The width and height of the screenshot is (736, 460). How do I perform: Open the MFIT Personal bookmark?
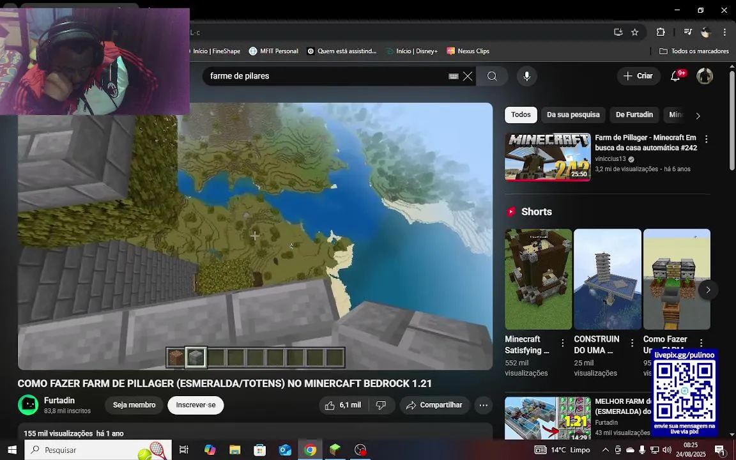[273, 50]
